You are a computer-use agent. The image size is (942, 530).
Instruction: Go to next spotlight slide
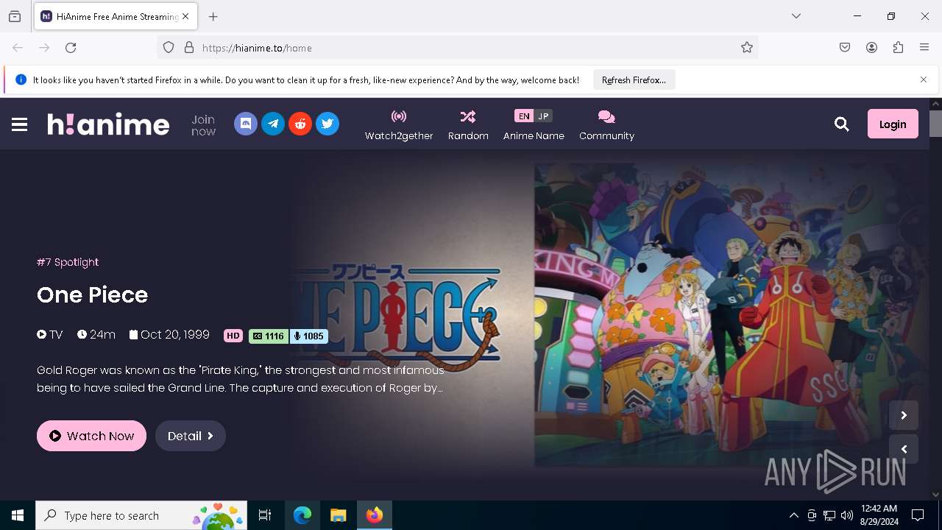pos(904,415)
